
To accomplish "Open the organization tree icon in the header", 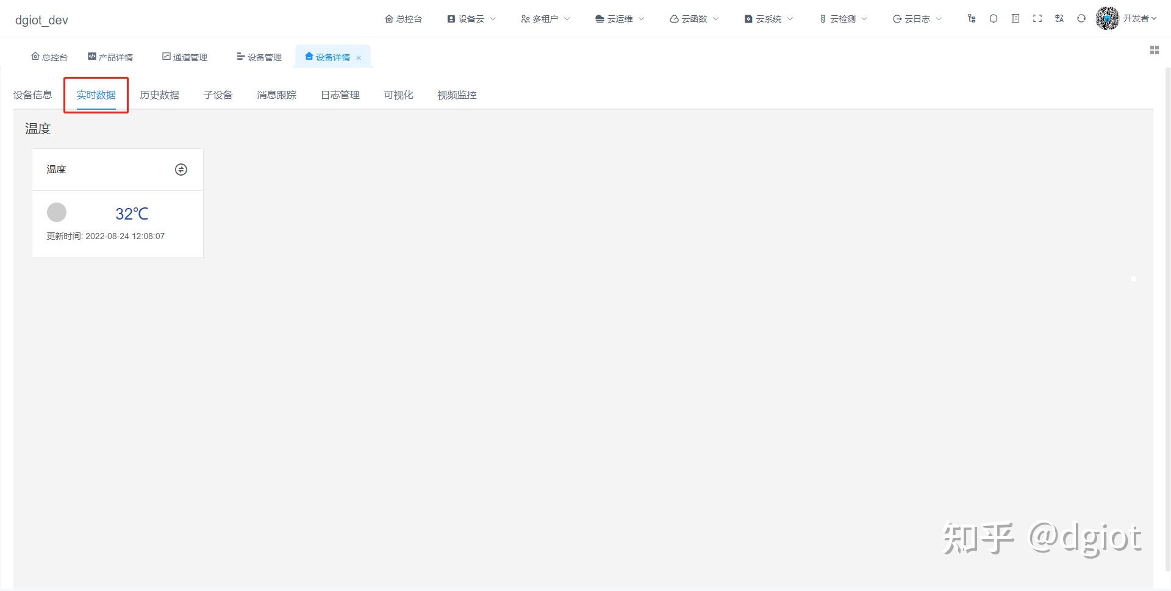I will point(972,18).
